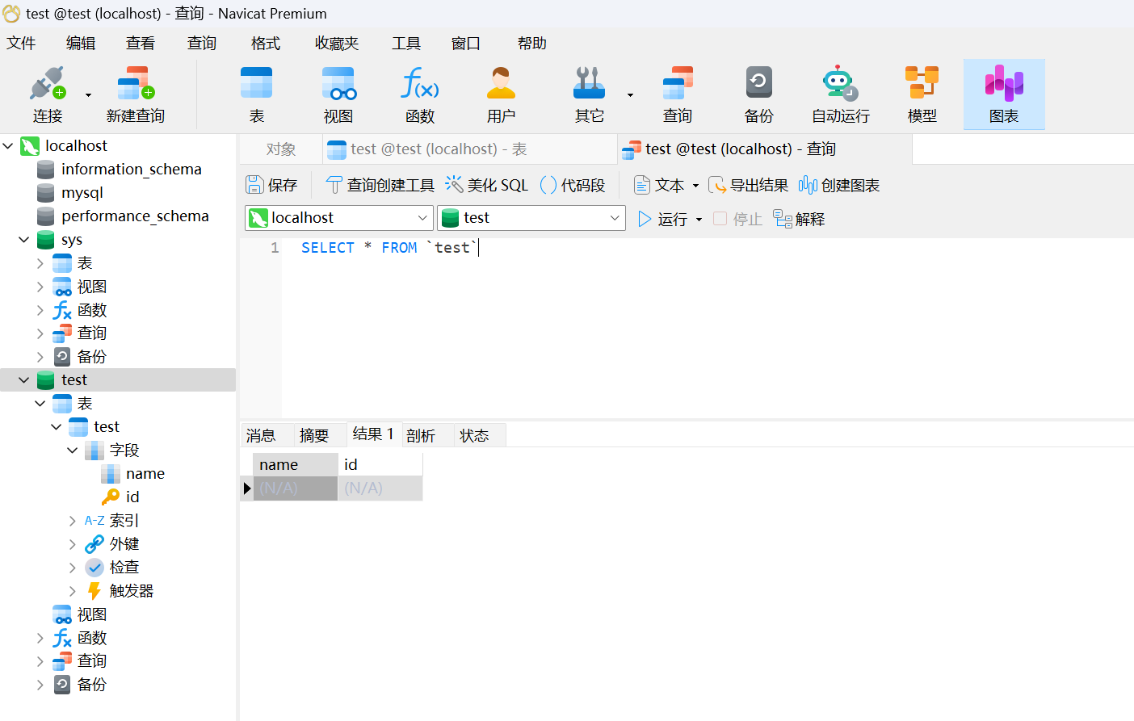
Task: Select the 视图 (View) toolbar icon
Action: pos(338,94)
